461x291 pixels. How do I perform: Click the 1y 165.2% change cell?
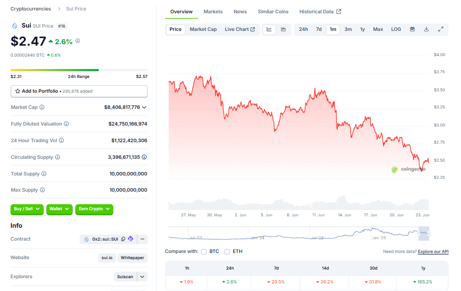(x=423, y=282)
